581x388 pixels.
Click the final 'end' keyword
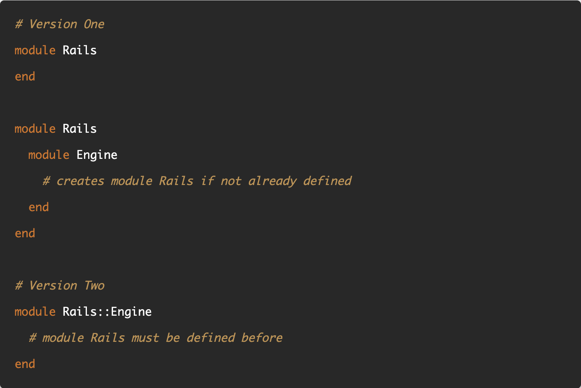click(x=25, y=364)
